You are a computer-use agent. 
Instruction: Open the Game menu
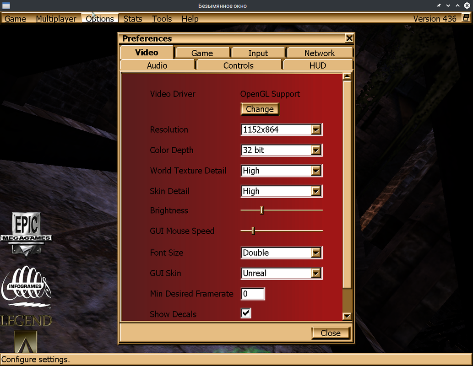16,19
